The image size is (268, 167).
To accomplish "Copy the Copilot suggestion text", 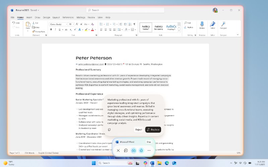I will pyautogui.click(x=109, y=130).
